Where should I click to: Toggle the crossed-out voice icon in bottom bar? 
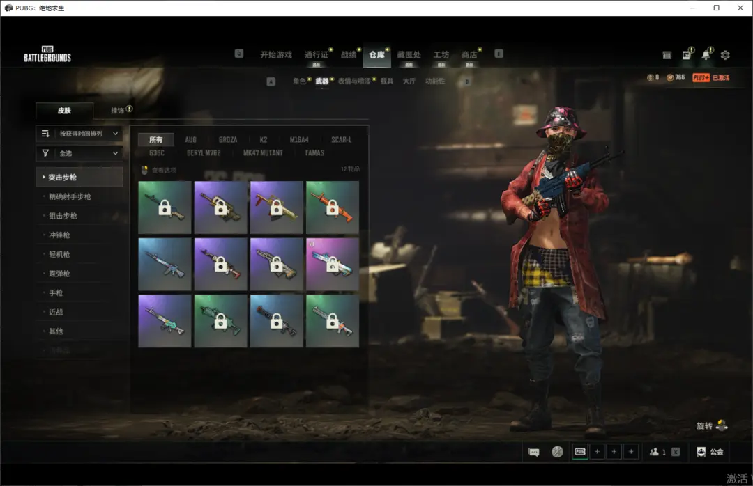(557, 452)
